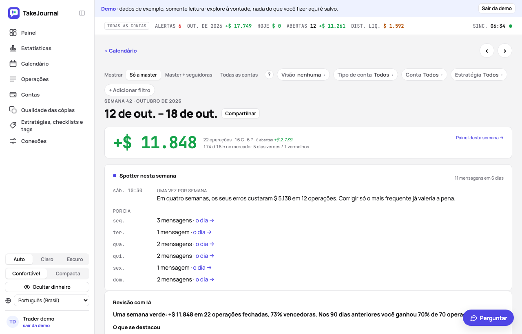Viewport: 522px width, 334px height.
Task: Select the Master + seguidoras tab
Action: click(188, 75)
